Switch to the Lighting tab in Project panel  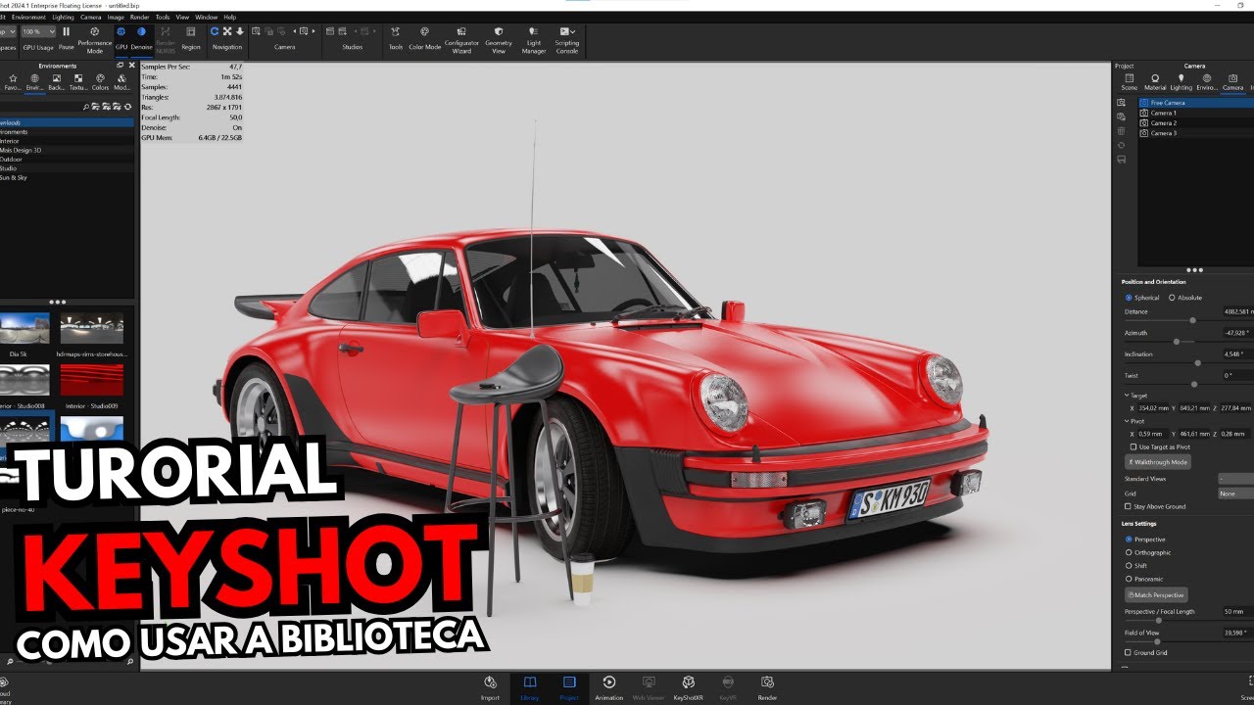pos(1182,81)
